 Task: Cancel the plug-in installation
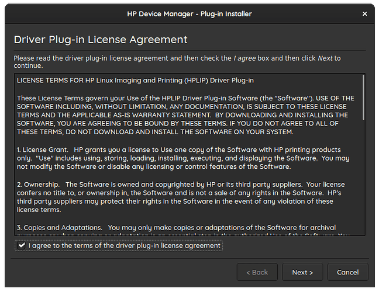[x=347, y=272]
